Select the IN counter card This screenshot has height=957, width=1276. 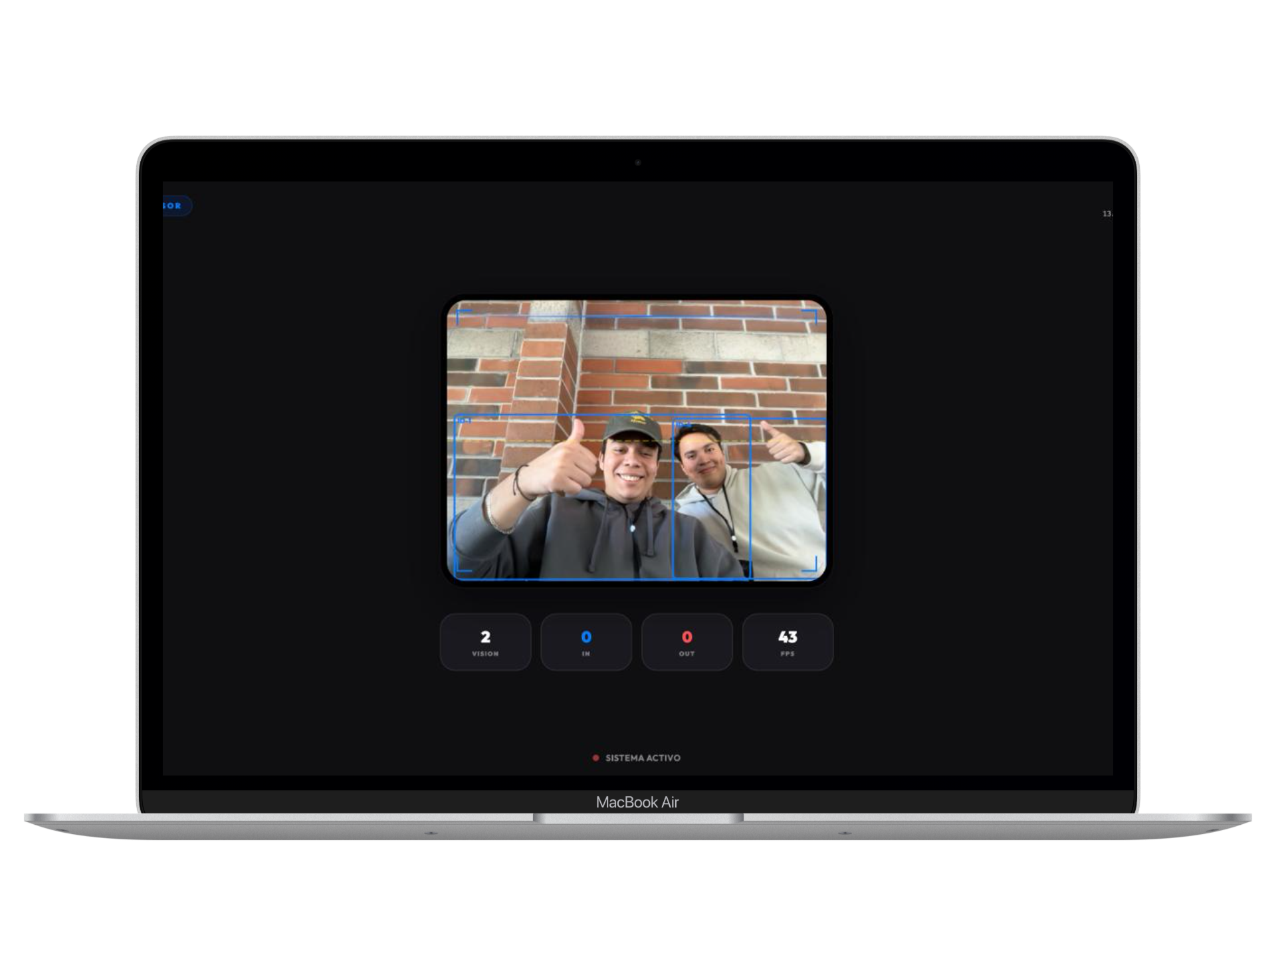[585, 642]
